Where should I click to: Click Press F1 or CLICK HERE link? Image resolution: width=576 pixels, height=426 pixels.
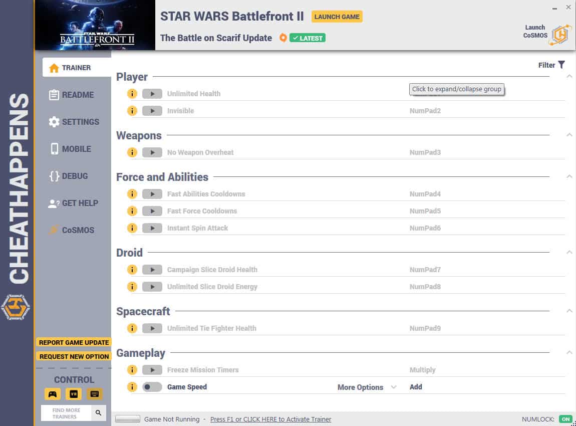point(271,419)
